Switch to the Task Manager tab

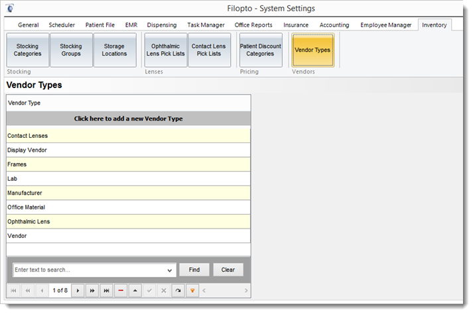click(x=206, y=25)
